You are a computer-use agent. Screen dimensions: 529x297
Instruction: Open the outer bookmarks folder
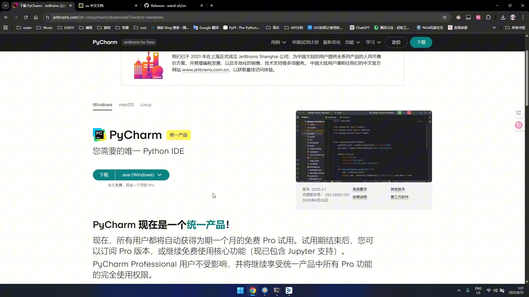tap(24, 28)
